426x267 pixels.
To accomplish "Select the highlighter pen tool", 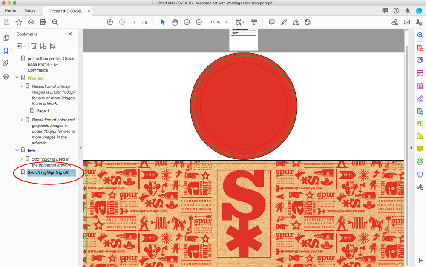I will pos(284,22).
